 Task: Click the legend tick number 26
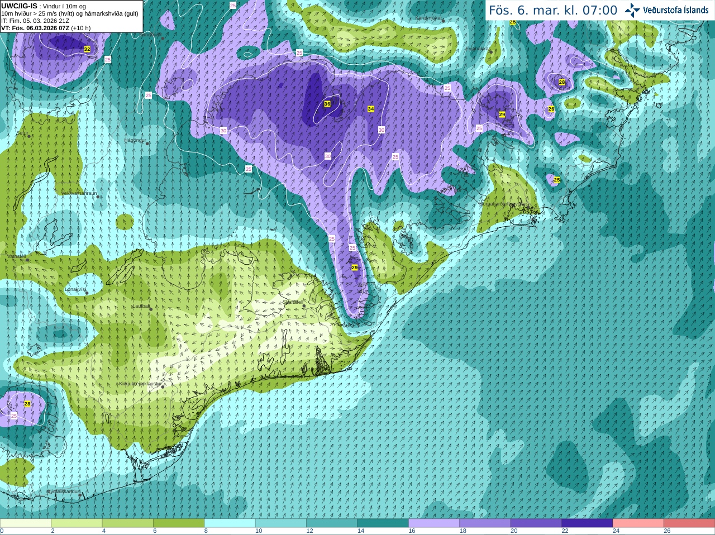pyautogui.click(x=667, y=531)
